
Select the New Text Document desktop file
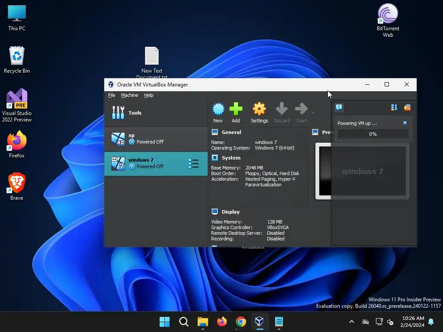coord(152,62)
